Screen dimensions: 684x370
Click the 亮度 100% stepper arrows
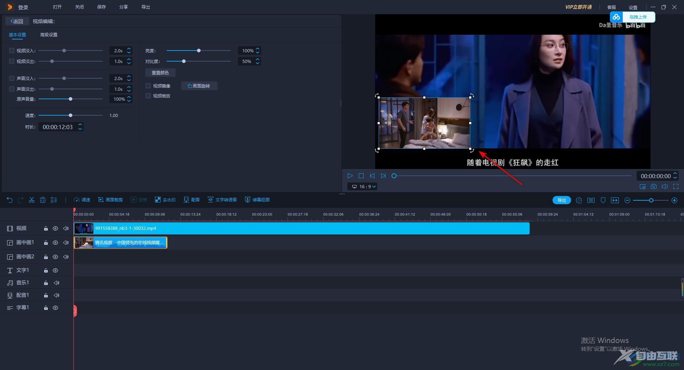pos(258,51)
